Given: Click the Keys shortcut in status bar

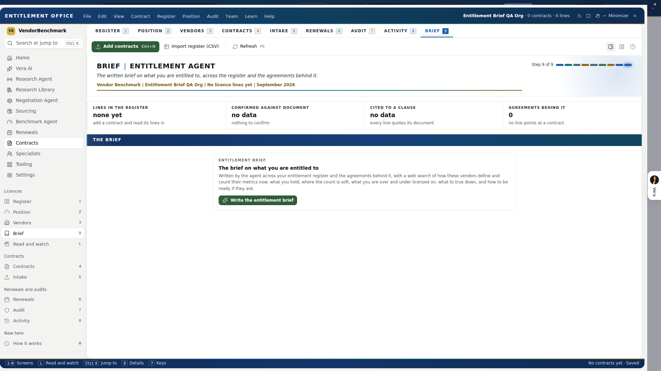Looking at the screenshot, I should click(x=158, y=363).
